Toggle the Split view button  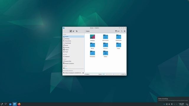point(117,31)
